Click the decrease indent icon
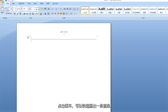Screen dimensions: 168x112 [x=65, y=9]
